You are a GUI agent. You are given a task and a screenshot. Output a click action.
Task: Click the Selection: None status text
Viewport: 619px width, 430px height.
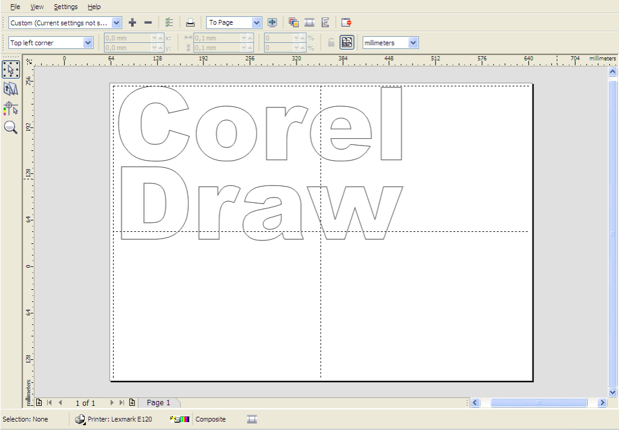(x=25, y=419)
